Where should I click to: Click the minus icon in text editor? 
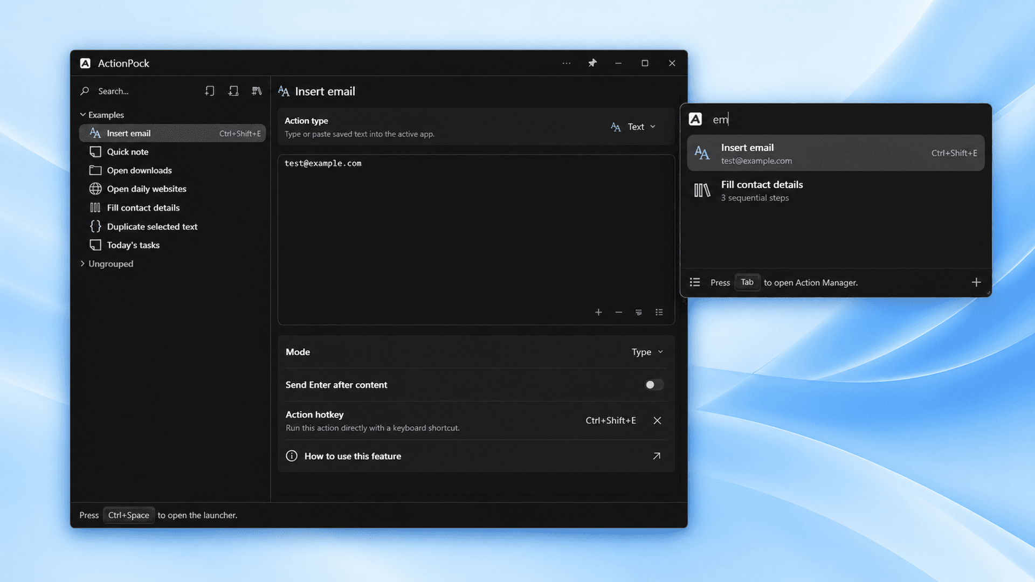[618, 313]
